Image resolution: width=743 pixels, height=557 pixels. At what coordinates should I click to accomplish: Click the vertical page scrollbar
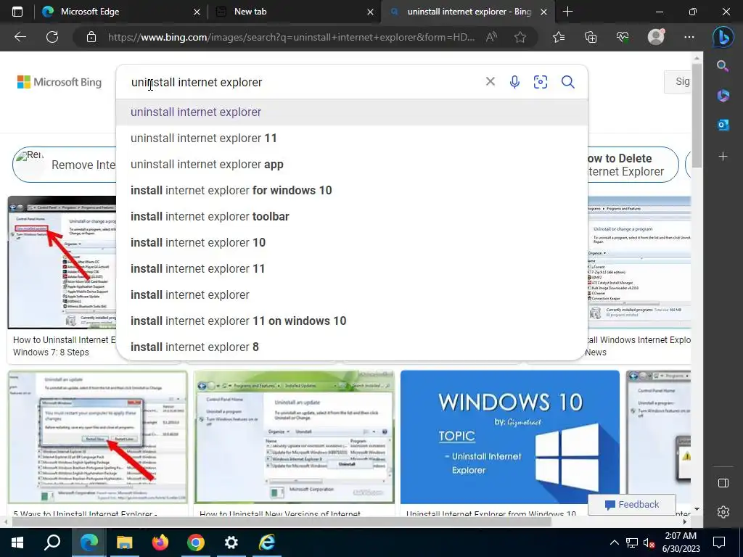click(x=697, y=116)
